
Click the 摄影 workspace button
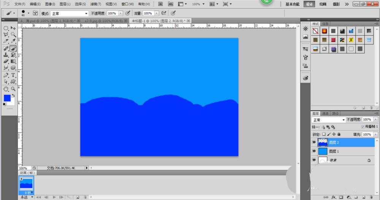click(x=336, y=4)
